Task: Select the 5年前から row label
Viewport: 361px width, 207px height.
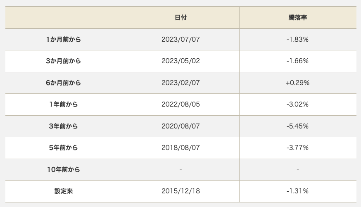Action: pyautogui.click(x=64, y=148)
